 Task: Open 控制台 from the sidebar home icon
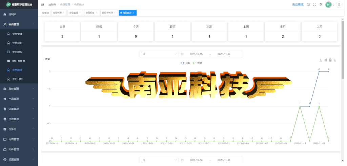pos(19,14)
